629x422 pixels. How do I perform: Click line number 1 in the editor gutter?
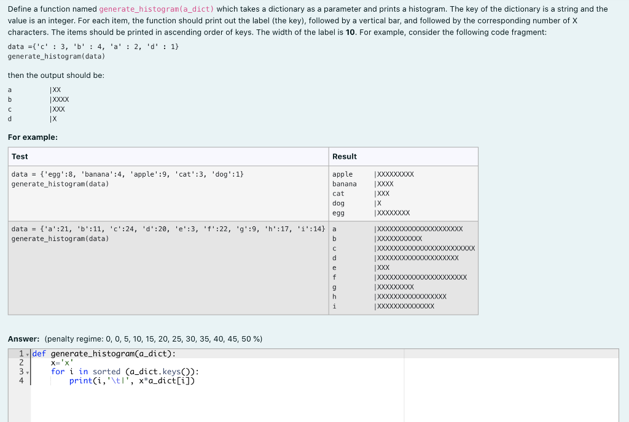(20, 353)
